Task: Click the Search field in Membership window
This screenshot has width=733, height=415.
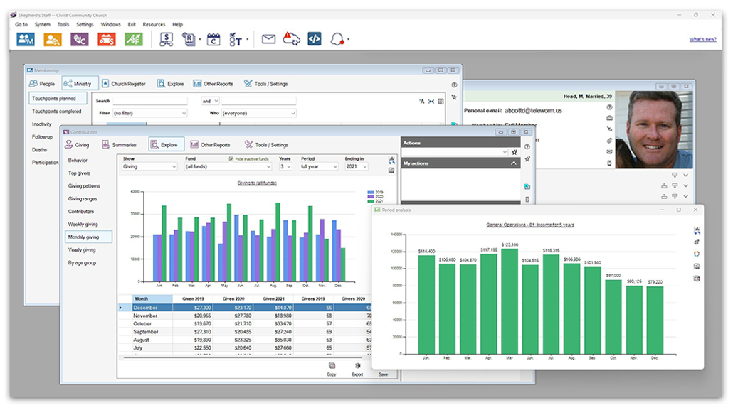Action: [149, 102]
